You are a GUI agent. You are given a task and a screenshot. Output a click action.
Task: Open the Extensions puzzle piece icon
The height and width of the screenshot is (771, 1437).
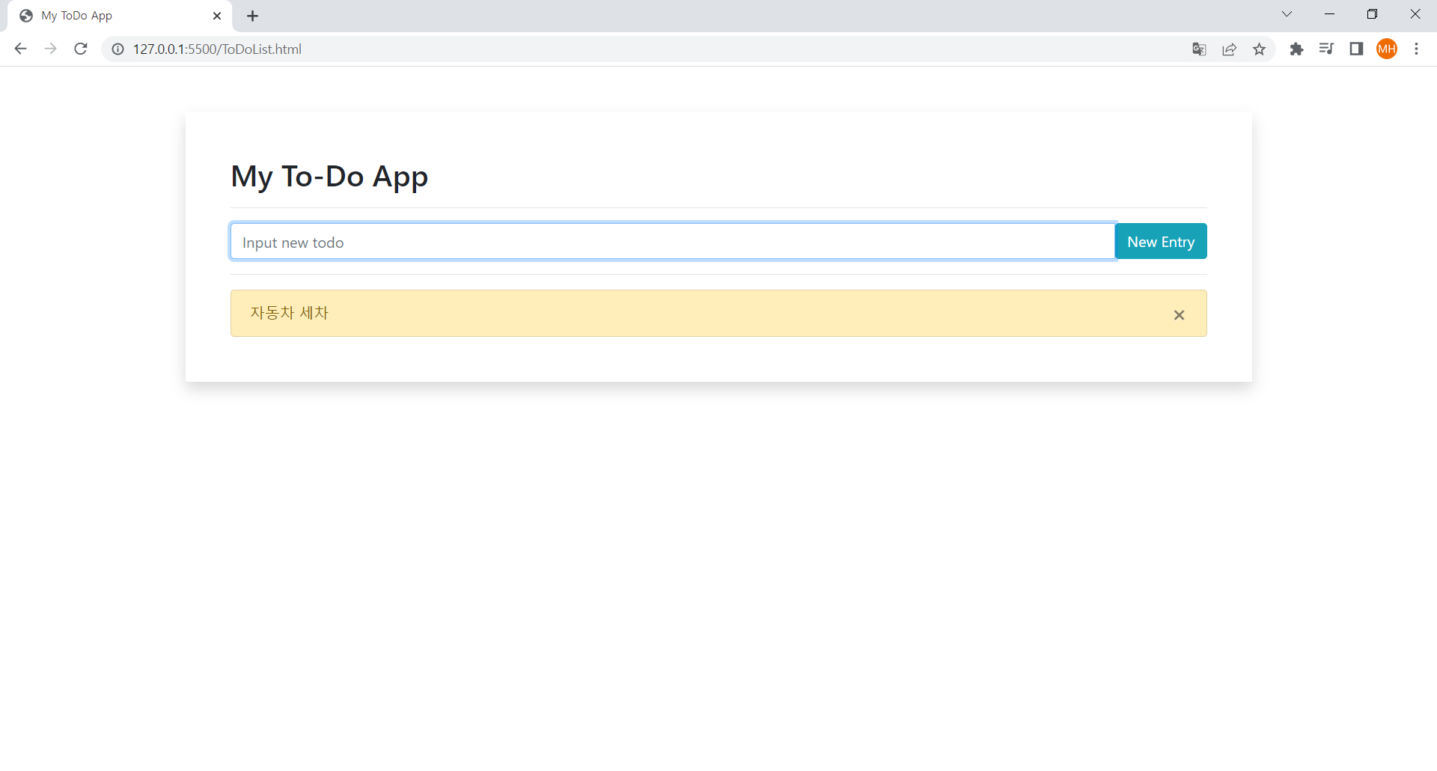[1297, 49]
